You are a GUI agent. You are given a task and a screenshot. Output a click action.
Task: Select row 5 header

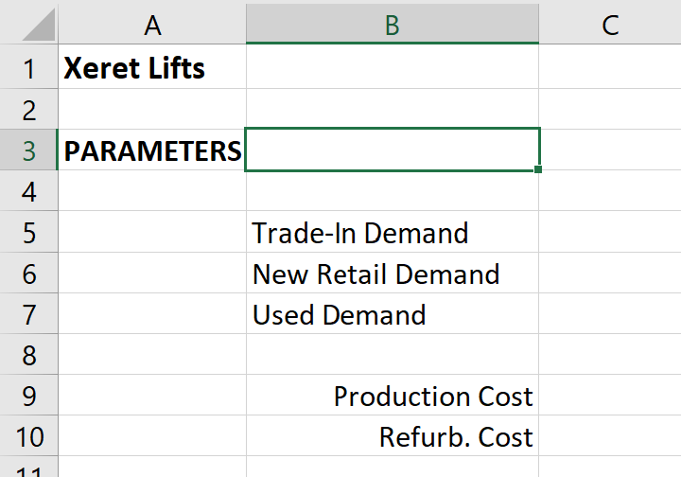tap(28, 232)
